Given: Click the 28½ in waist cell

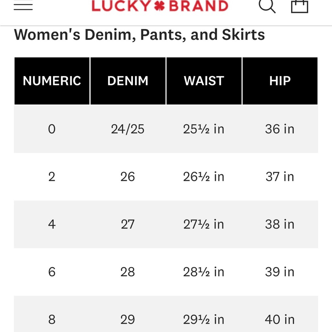Looking at the screenshot, I should (x=204, y=272).
